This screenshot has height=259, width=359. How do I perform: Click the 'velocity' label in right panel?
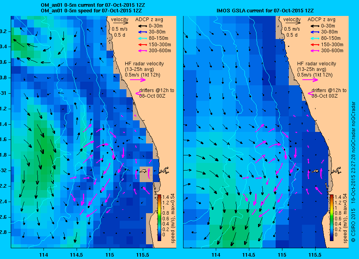292,20
